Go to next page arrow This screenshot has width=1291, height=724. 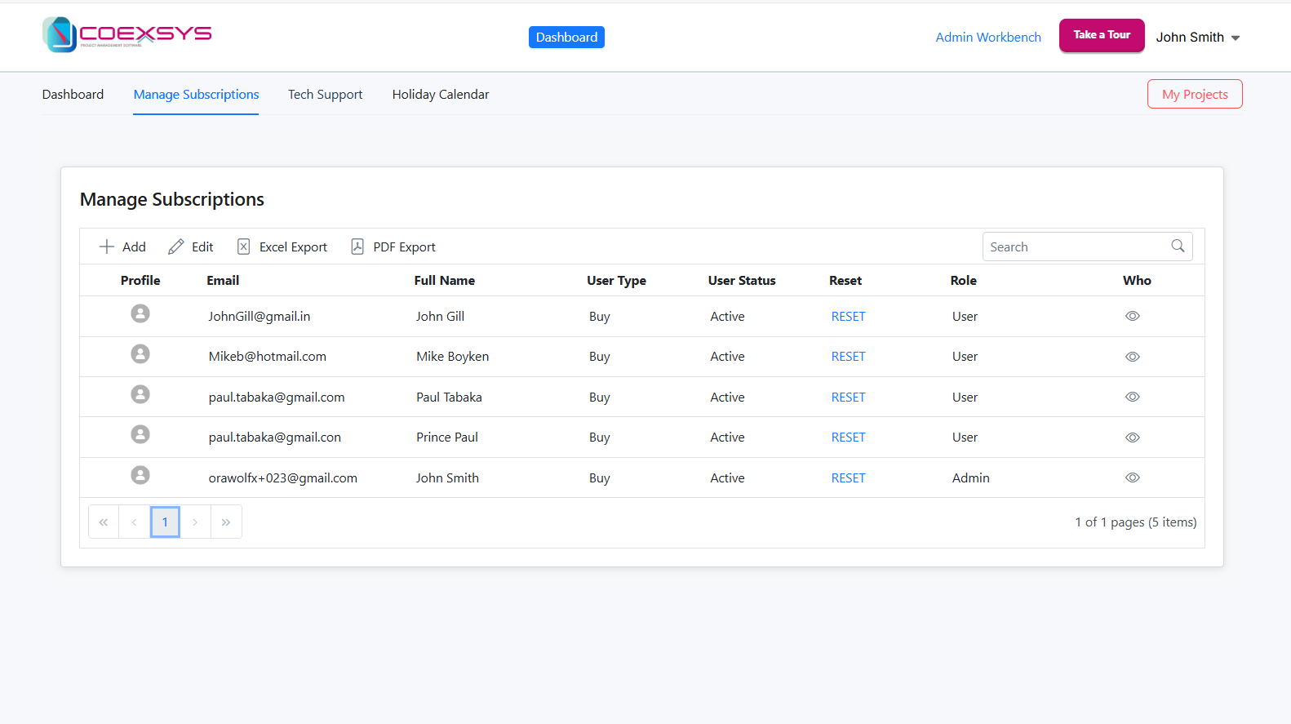(x=195, y=522)
